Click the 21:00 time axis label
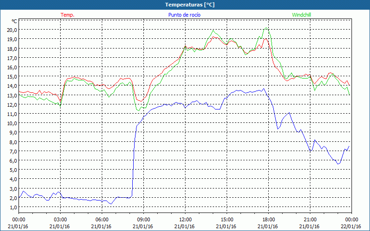 310,220
